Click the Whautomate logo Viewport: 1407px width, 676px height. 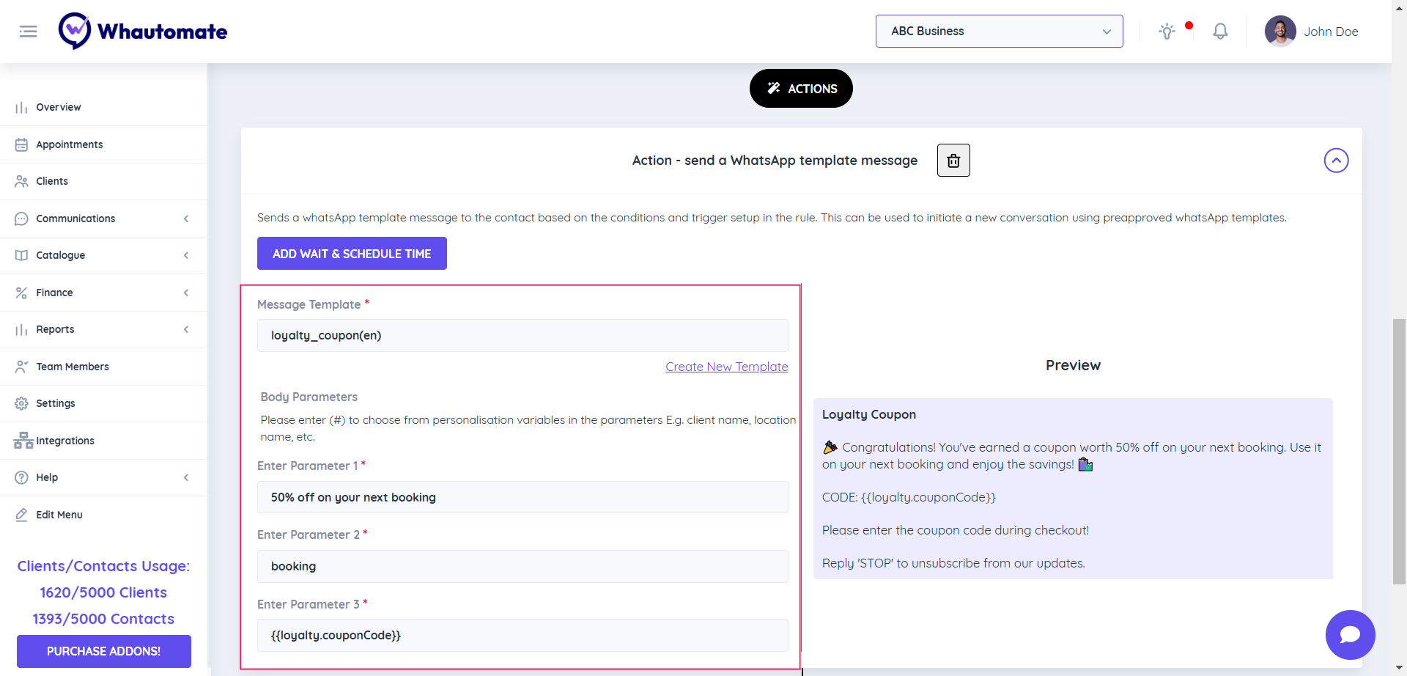144,32
